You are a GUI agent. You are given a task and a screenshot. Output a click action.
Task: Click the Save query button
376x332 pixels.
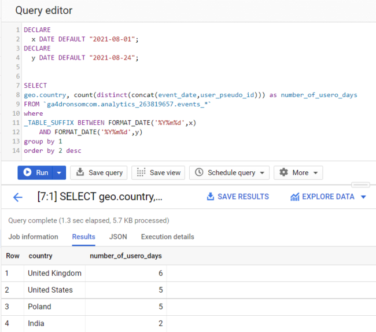pyautogui.click(x=98, y=172)
